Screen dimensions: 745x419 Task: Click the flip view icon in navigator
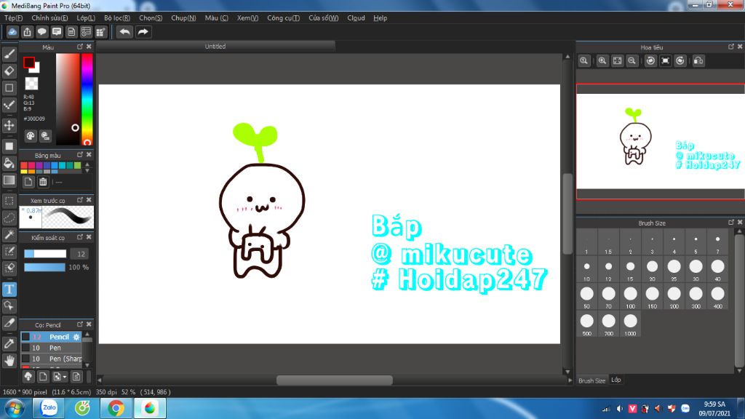pyautogui.click(x=698, y=61)
